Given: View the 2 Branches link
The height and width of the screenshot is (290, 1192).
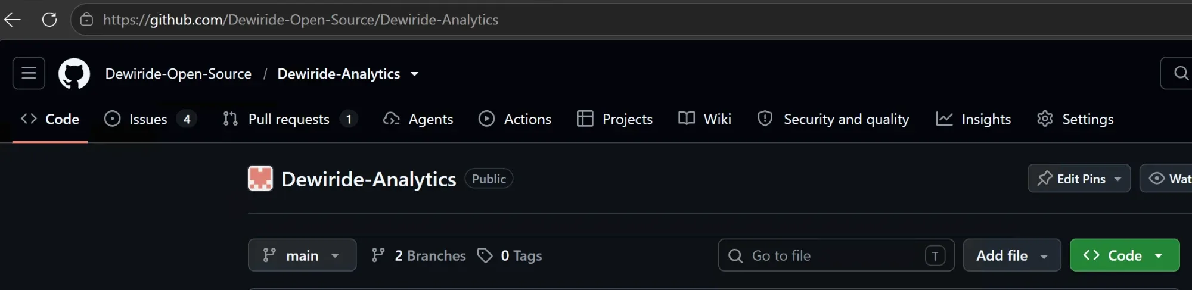Looking at the screenshot, I should click(418, 255).
